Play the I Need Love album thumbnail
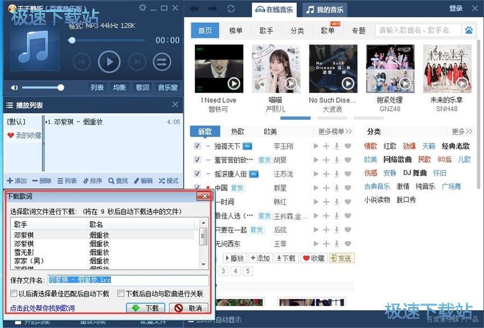Viewport: 484px width, 328px height. 219,68
